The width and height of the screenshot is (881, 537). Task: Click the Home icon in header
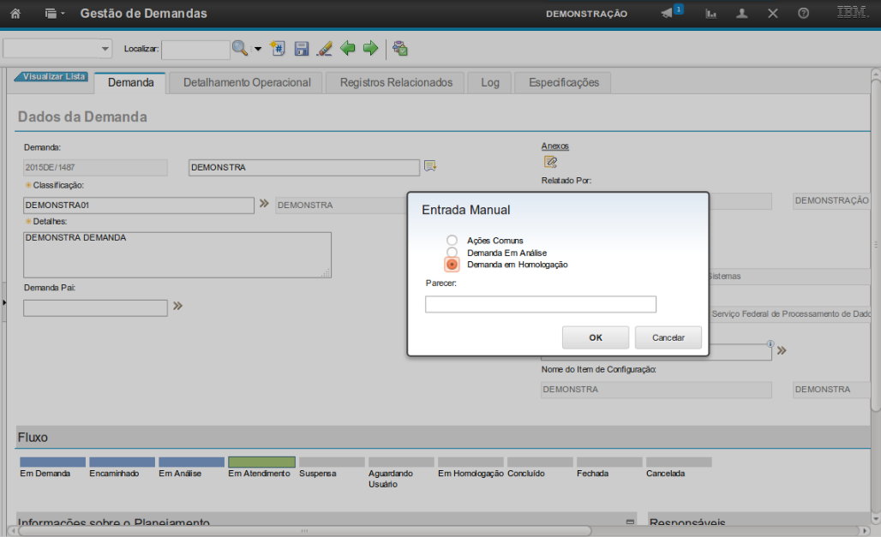coord(15,14)
